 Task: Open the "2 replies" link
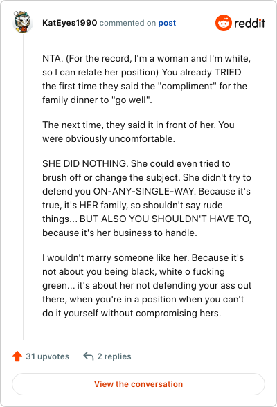click(x=114, y=356)
